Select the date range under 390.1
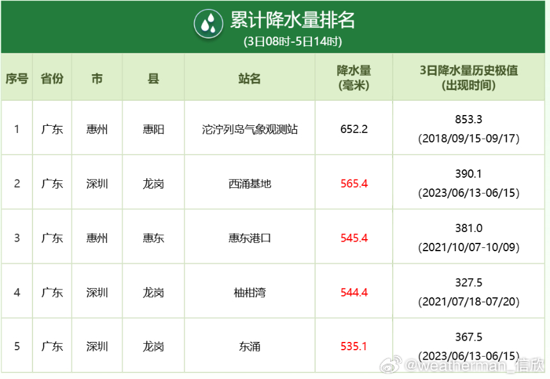Image resolution: width=550 pixels, height=379 pixels. [x=469, y=193]
